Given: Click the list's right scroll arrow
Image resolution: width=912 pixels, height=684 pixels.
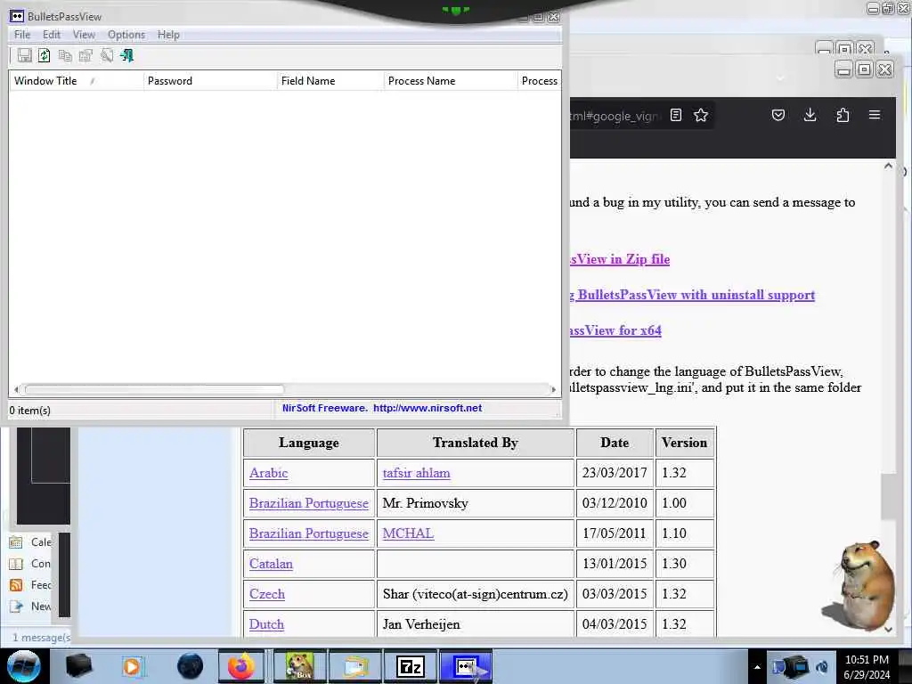Looking at the screenshot, I should pos(553,389).
